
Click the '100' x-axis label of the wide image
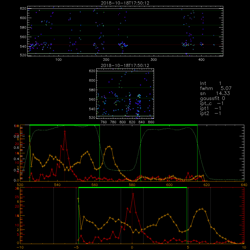(58, 59)
